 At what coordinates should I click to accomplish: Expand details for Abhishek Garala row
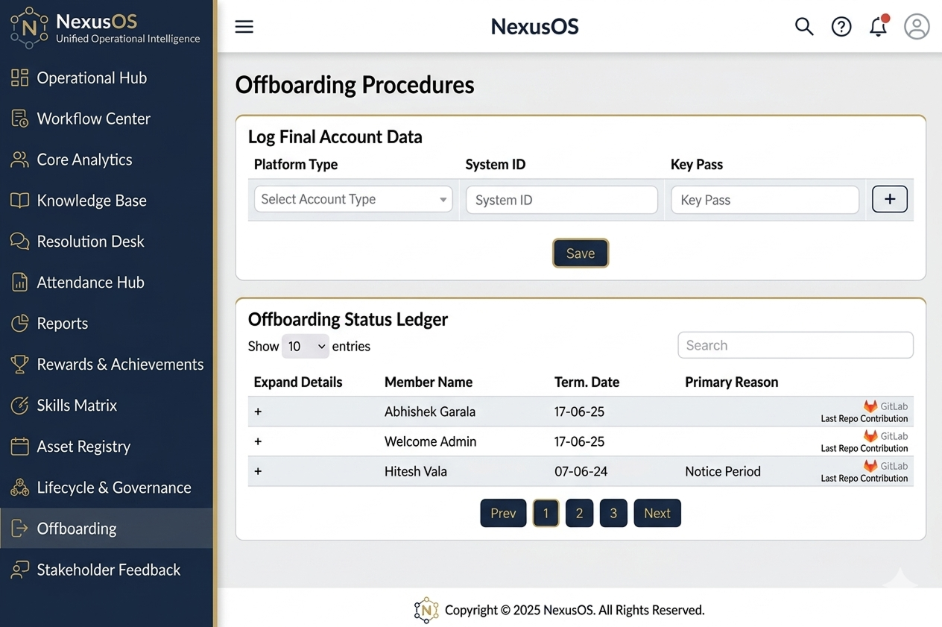[x=258, y=412]
